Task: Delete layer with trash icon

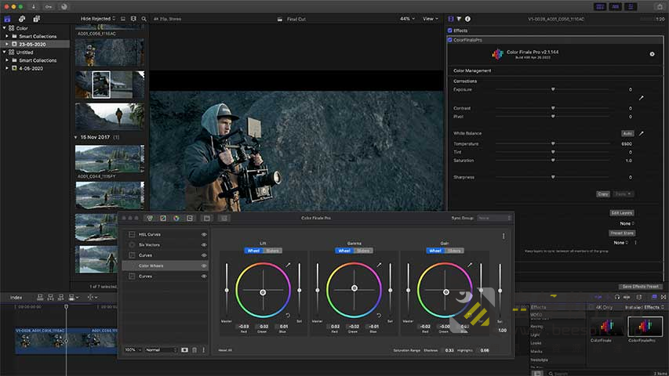Action: click(x=195, y=350)
